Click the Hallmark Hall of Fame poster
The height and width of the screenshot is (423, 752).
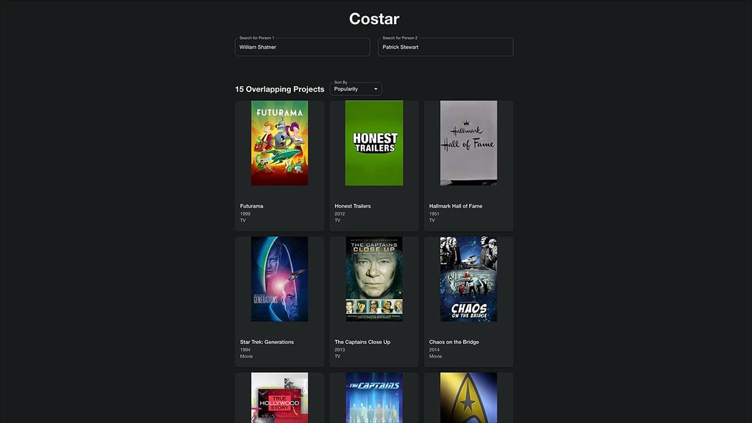(x=469, y=143)
